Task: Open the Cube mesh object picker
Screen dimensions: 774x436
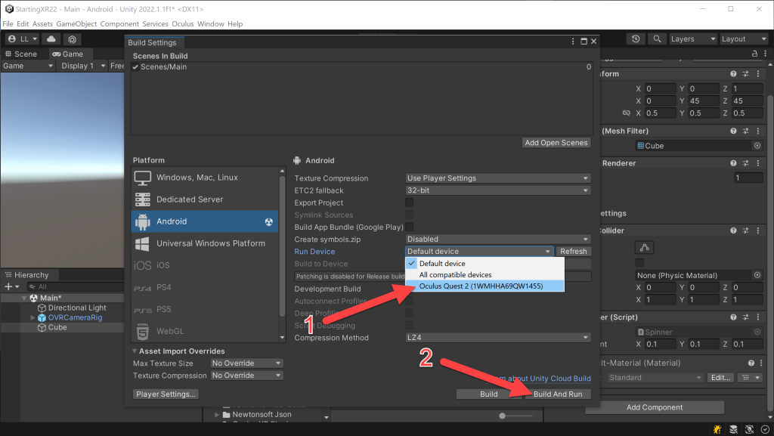Action: pos(757,146)
